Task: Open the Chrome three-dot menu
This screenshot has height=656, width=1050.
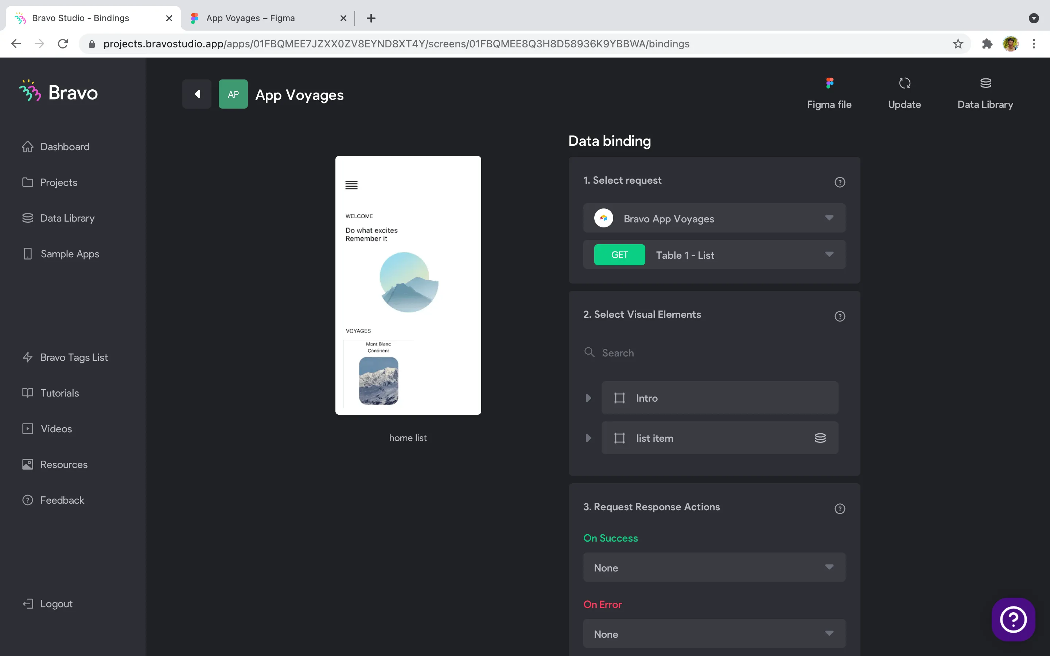Action: click(x=1034, y=44)
